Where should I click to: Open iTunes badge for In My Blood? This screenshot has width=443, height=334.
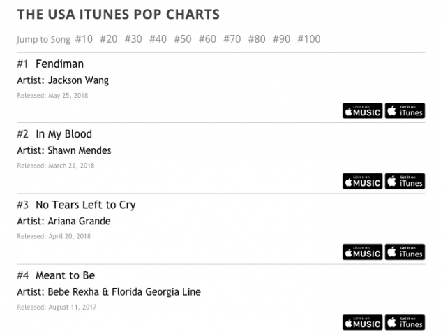point(405,181)
